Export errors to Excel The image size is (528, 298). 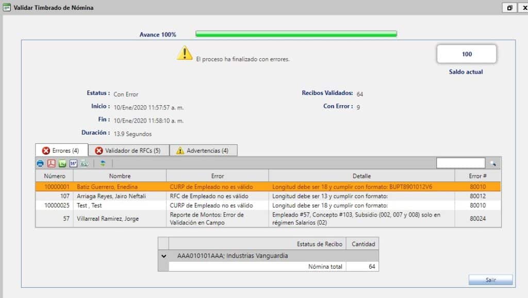[62, 163]
